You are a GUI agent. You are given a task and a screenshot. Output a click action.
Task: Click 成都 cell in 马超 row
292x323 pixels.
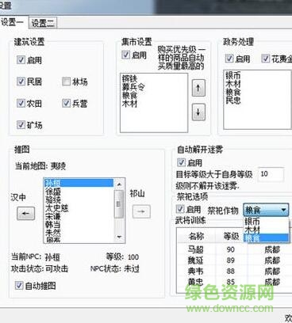272,249
